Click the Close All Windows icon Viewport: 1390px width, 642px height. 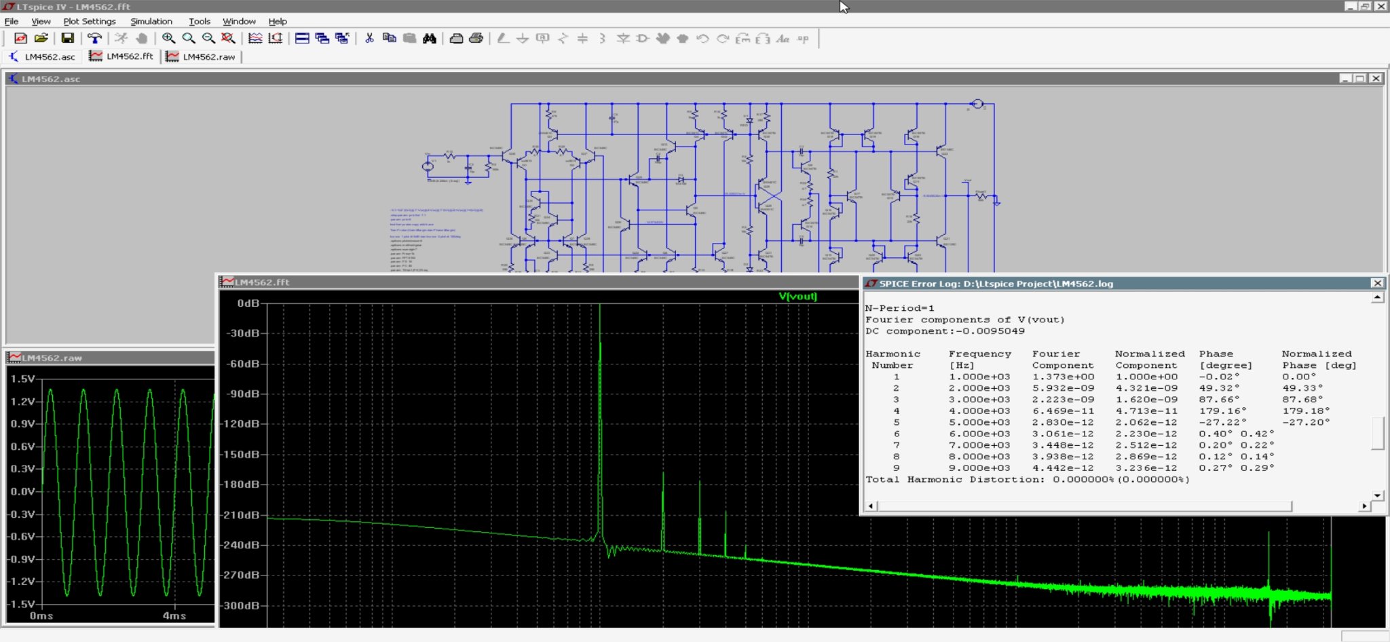coord(342,39)
